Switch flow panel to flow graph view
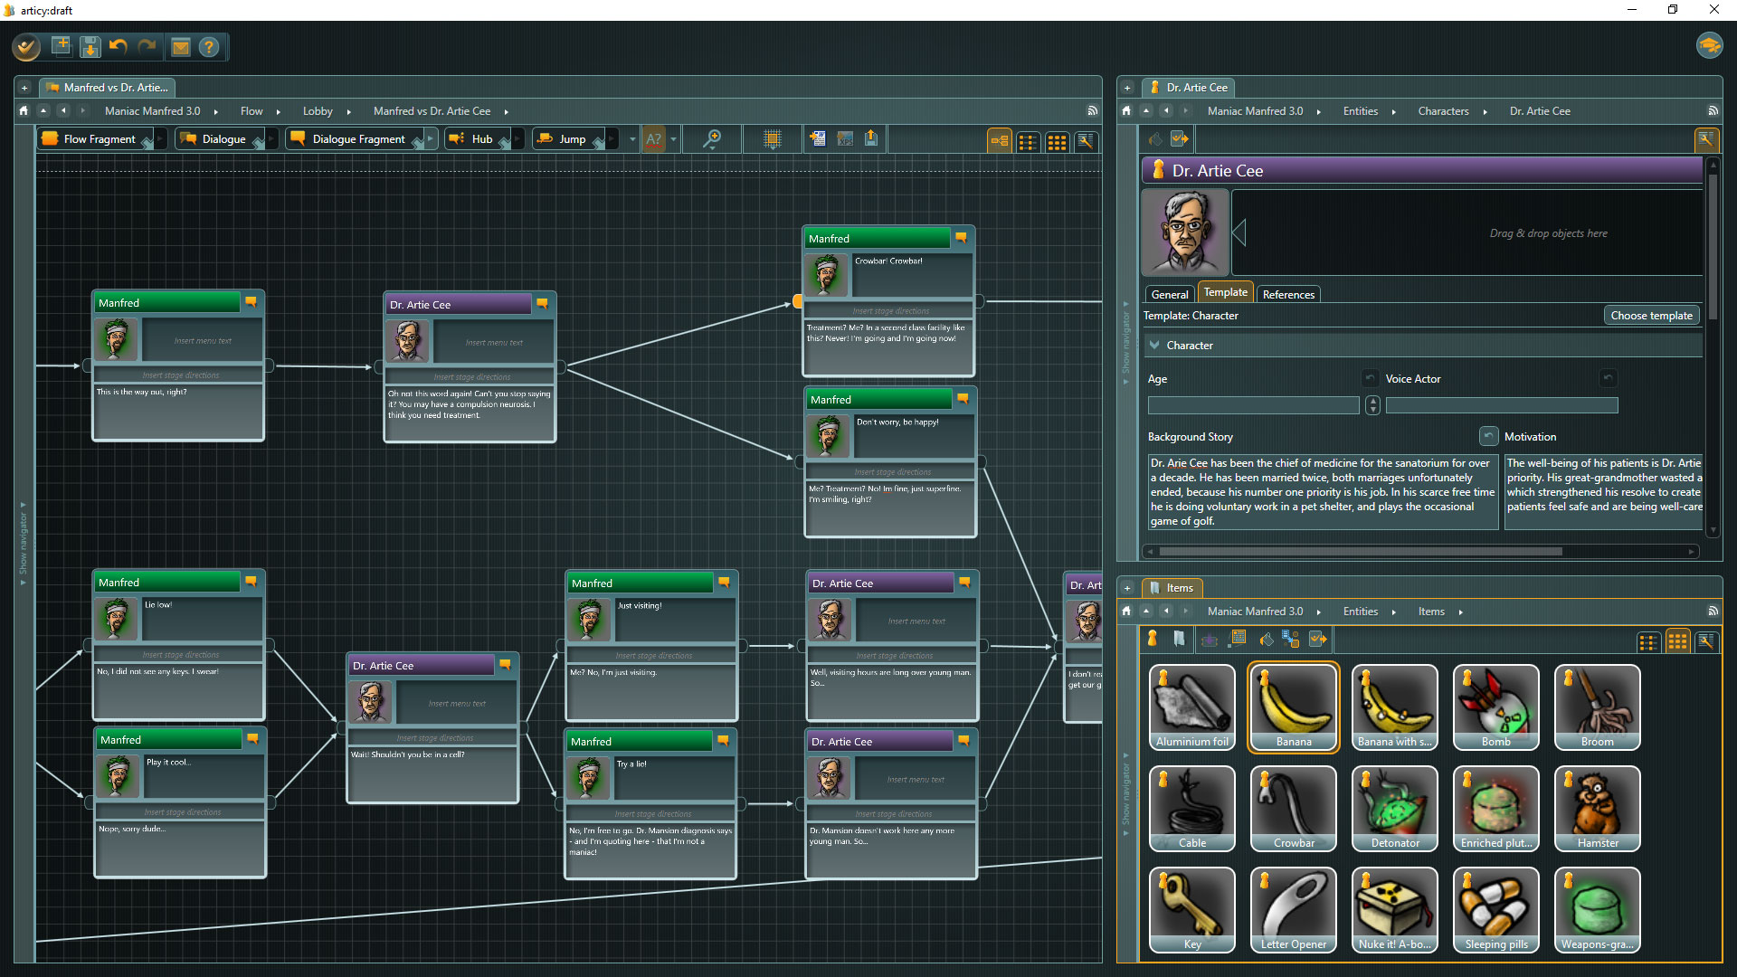This screenshot has height=977, width=1737. (1000, 141)
